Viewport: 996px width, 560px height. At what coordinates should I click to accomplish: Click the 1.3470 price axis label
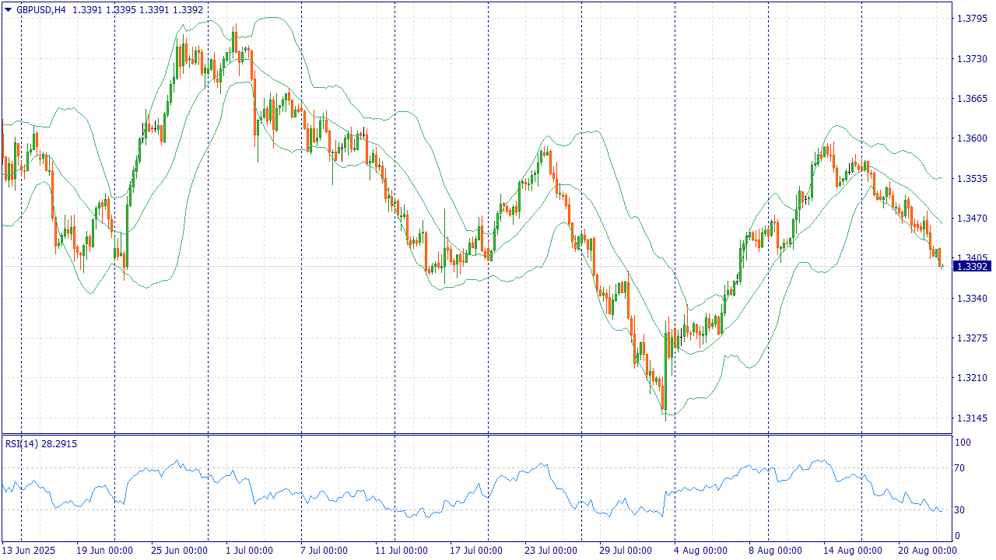pyautogui.click(x=972, y=219)
